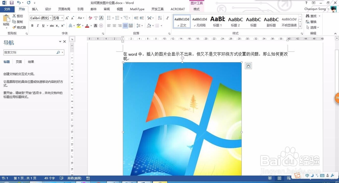Image resolution: width=339 pixels, height=183 pixels.
Task: Toggle italic formatting
Action: click(38, 25)
